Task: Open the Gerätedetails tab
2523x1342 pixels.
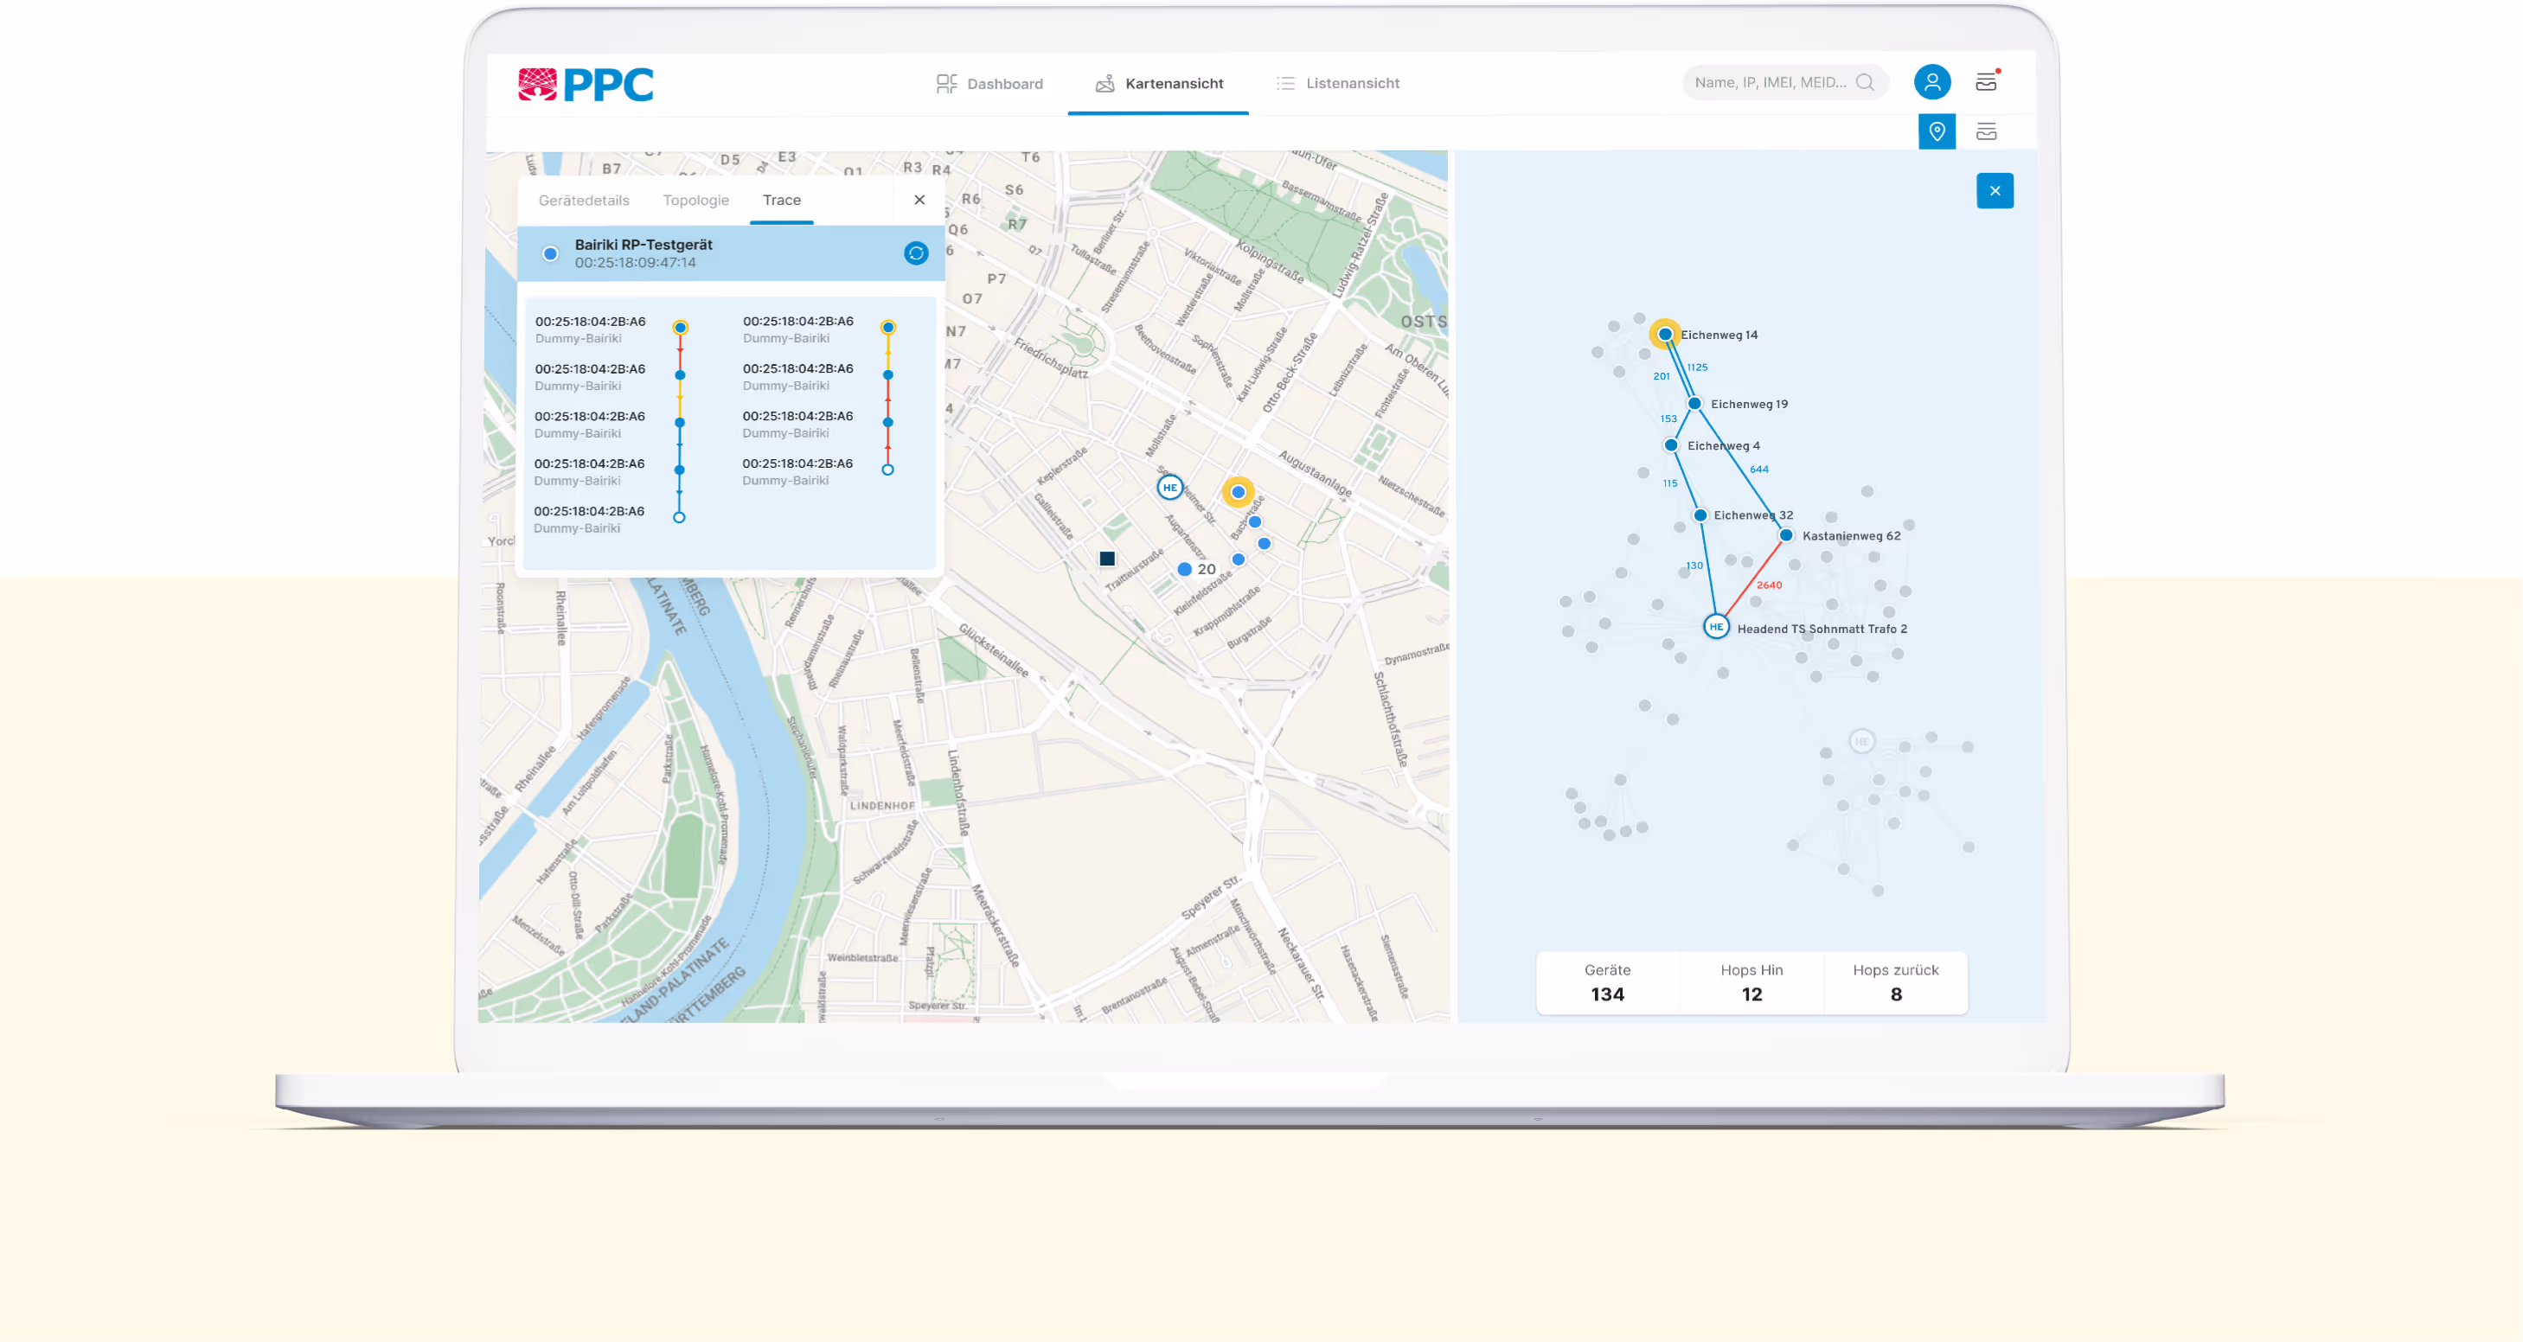Action: [584, 200]
